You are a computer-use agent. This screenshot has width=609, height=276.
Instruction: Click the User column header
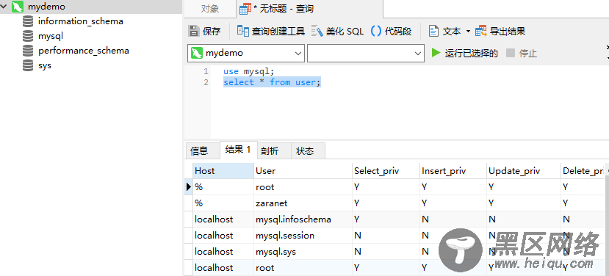coord(303,171)
